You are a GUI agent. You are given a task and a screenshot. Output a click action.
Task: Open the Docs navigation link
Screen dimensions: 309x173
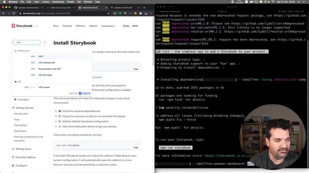tap(56, 26)
